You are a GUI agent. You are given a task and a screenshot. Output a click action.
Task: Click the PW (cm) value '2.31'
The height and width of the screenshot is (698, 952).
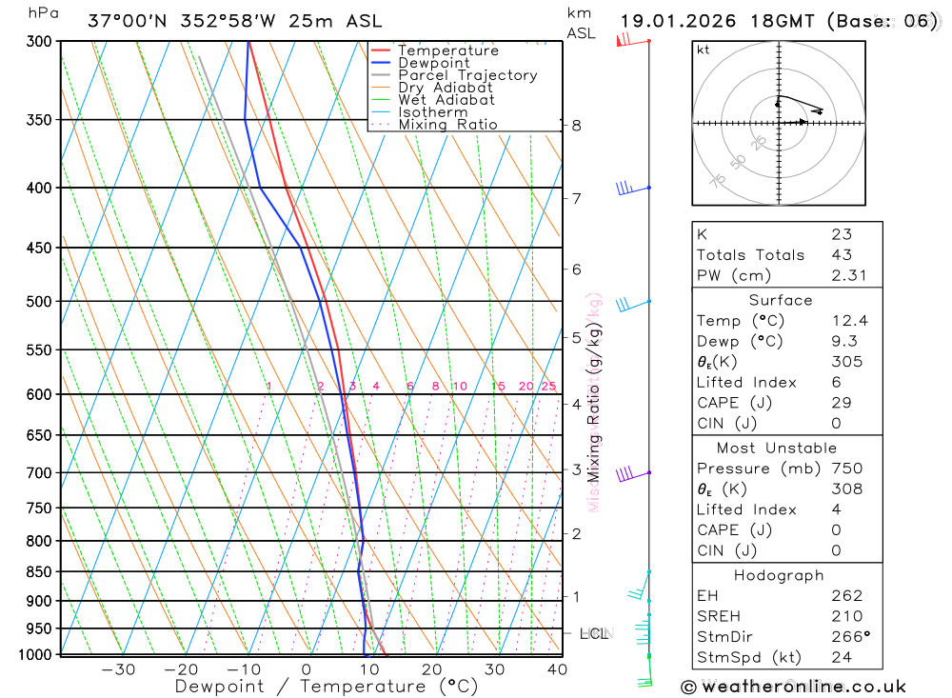(849, 276)
